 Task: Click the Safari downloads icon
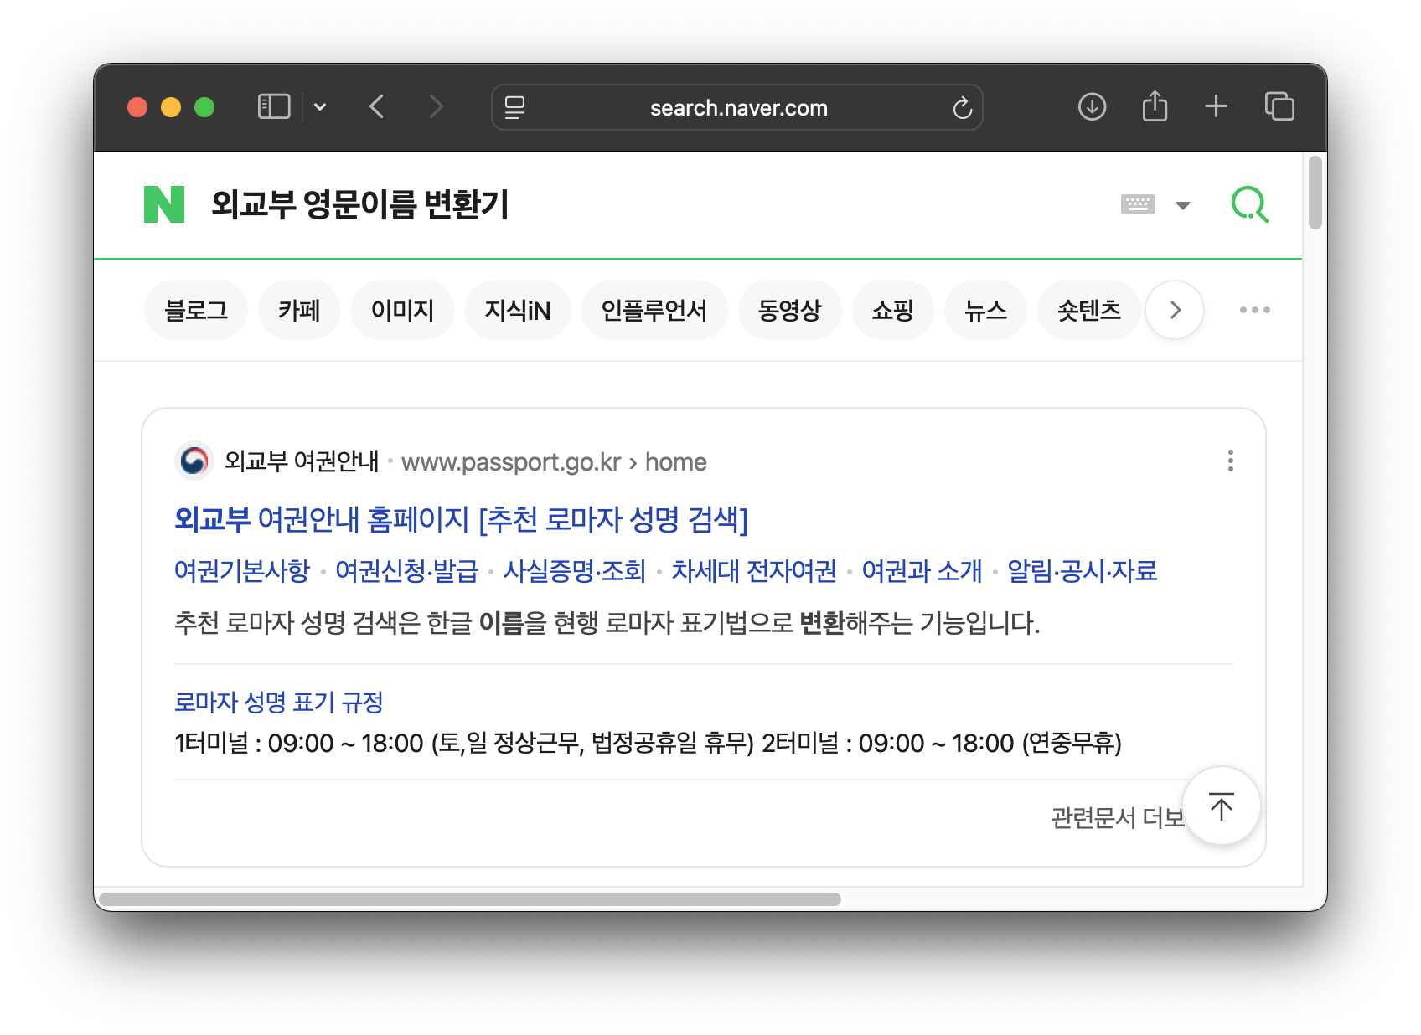point(1092,107)
